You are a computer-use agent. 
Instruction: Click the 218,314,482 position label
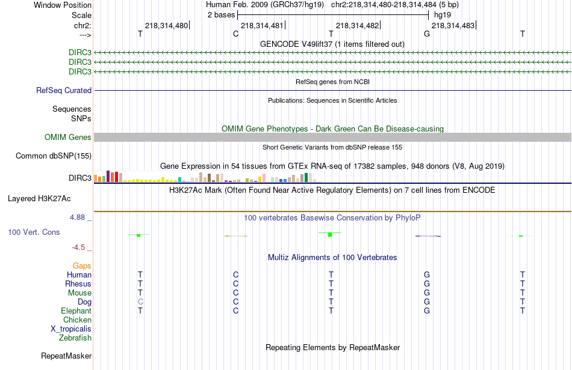357,25
